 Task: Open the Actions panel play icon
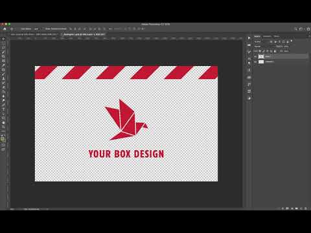click(249, 38)
